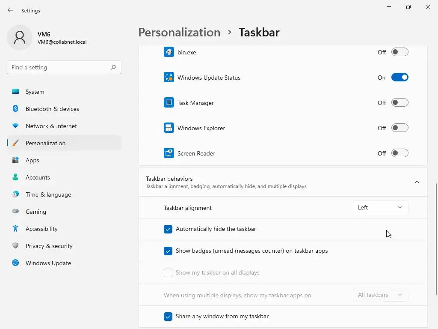The height and width of the screenshot is (329, 438).
Task: Click the System monitor icon
Action: [15, 92]
